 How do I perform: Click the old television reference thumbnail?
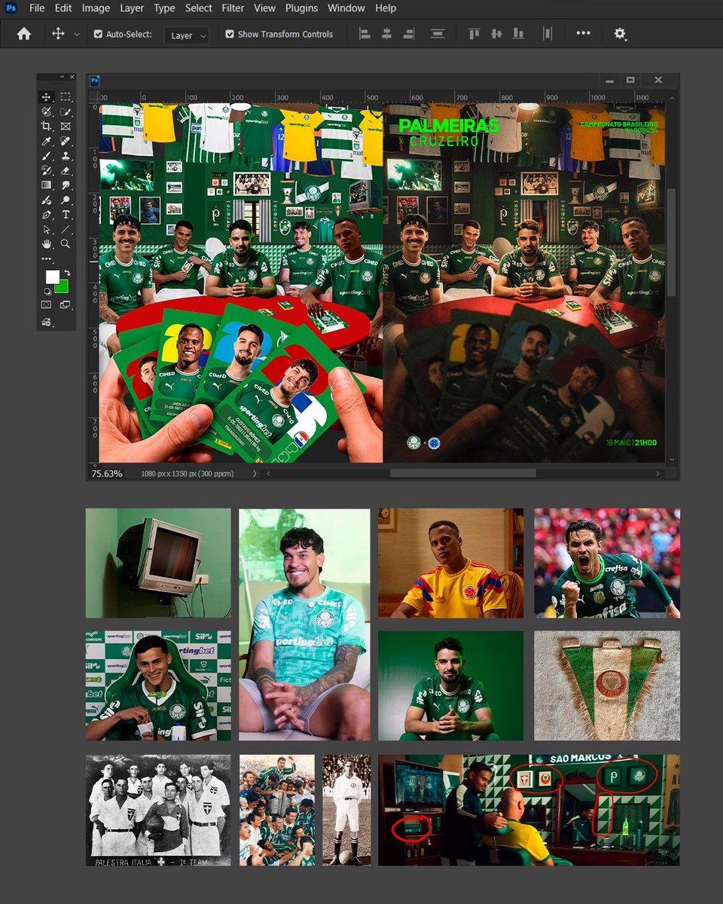pyautogui.click(x=158, y=563)
